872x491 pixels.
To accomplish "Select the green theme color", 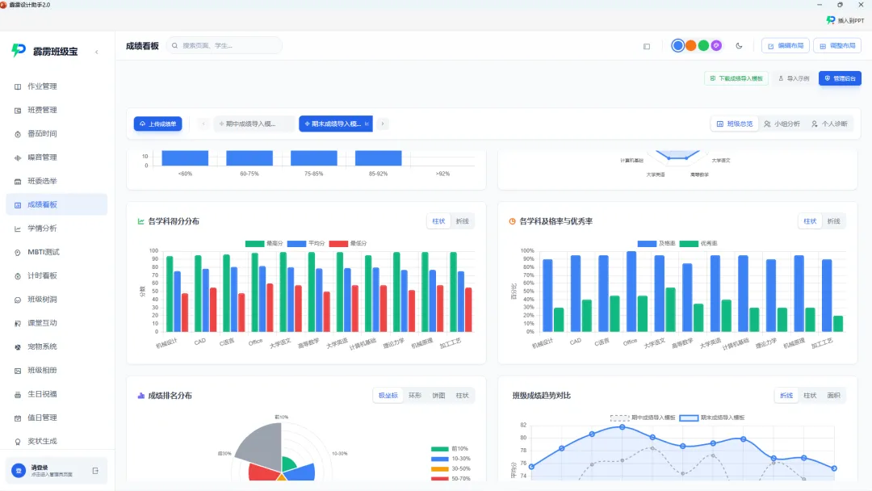I will click(x=703, y=45).
